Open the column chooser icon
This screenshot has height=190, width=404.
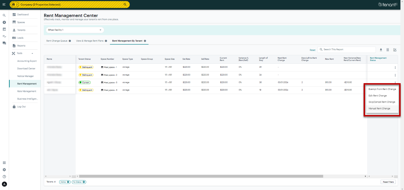click(388, 50)
